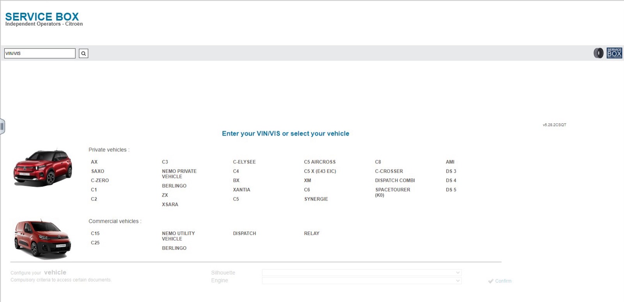Select the XANTIA model

point(241,190)
